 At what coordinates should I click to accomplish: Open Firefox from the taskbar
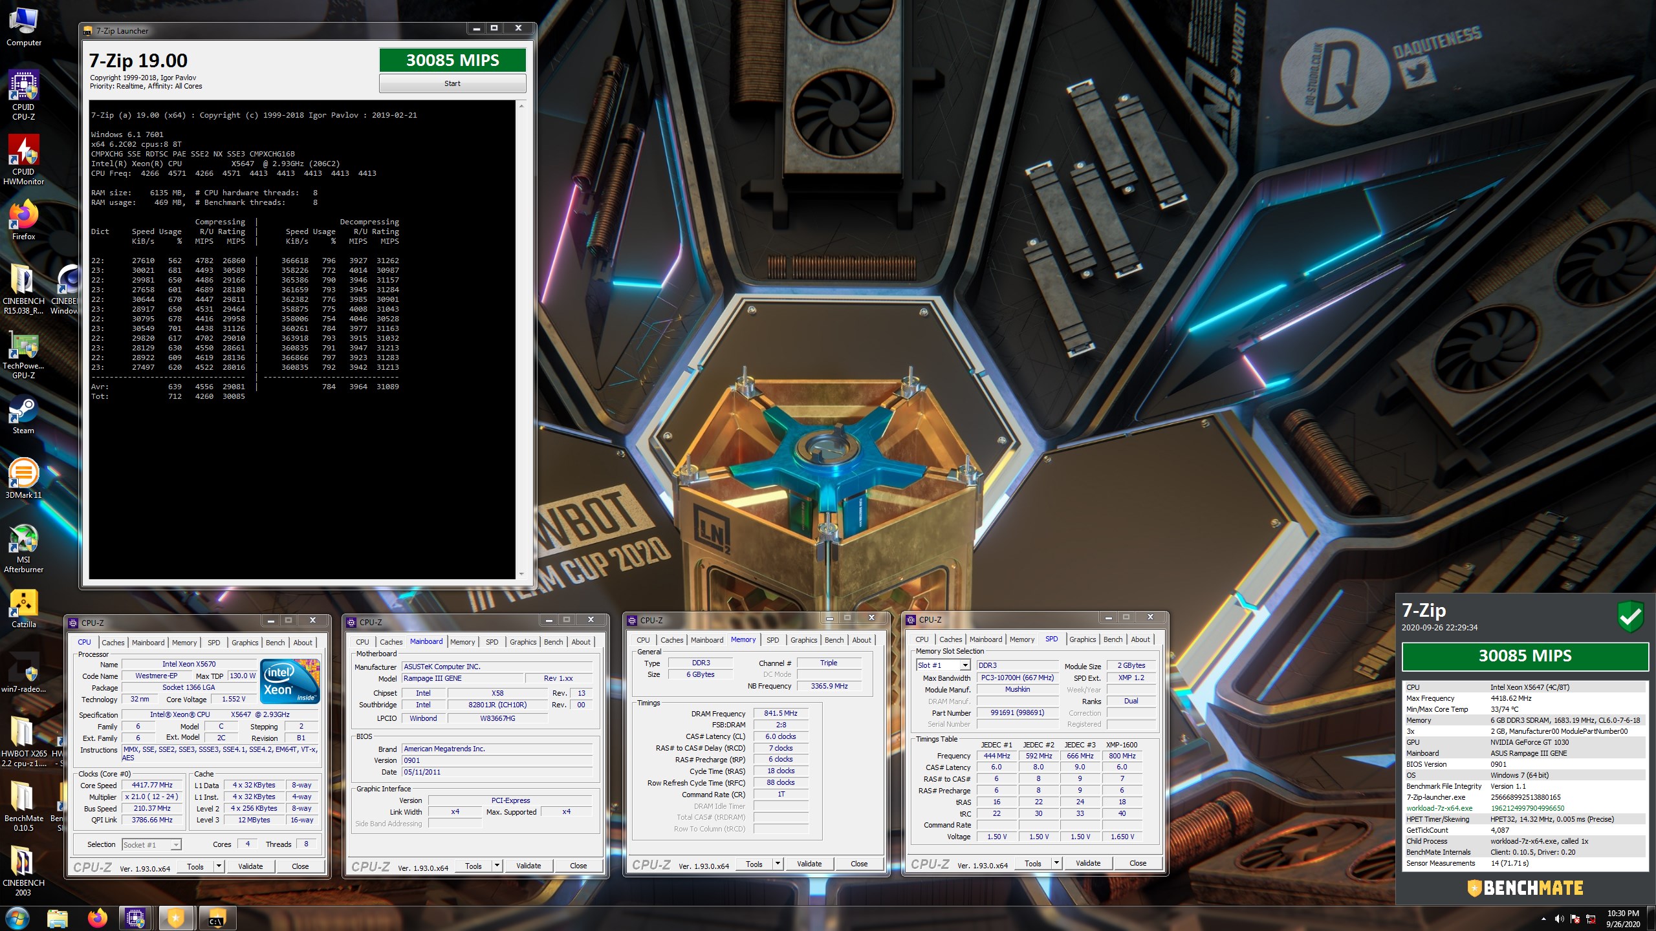click(x=97, y=918)
